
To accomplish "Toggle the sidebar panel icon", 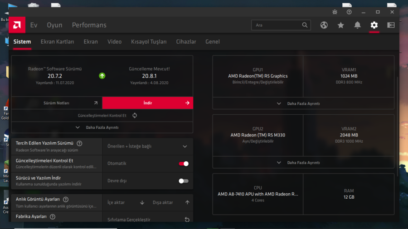I will pyautogui.click(x=391, y=25).
